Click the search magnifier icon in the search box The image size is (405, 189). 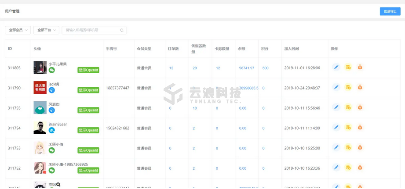pos(122,30)
